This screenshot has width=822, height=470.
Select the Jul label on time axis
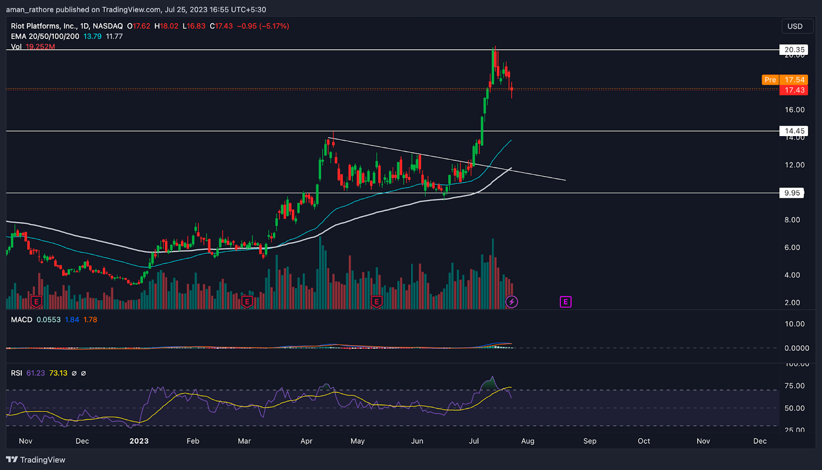(x=474, y=441)
